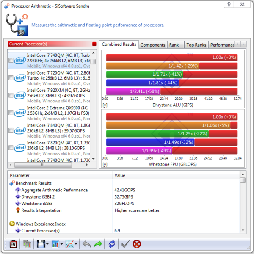The image size is (254, 254).
Task: Click the help question mark button
Action: [x=229, y=4]
